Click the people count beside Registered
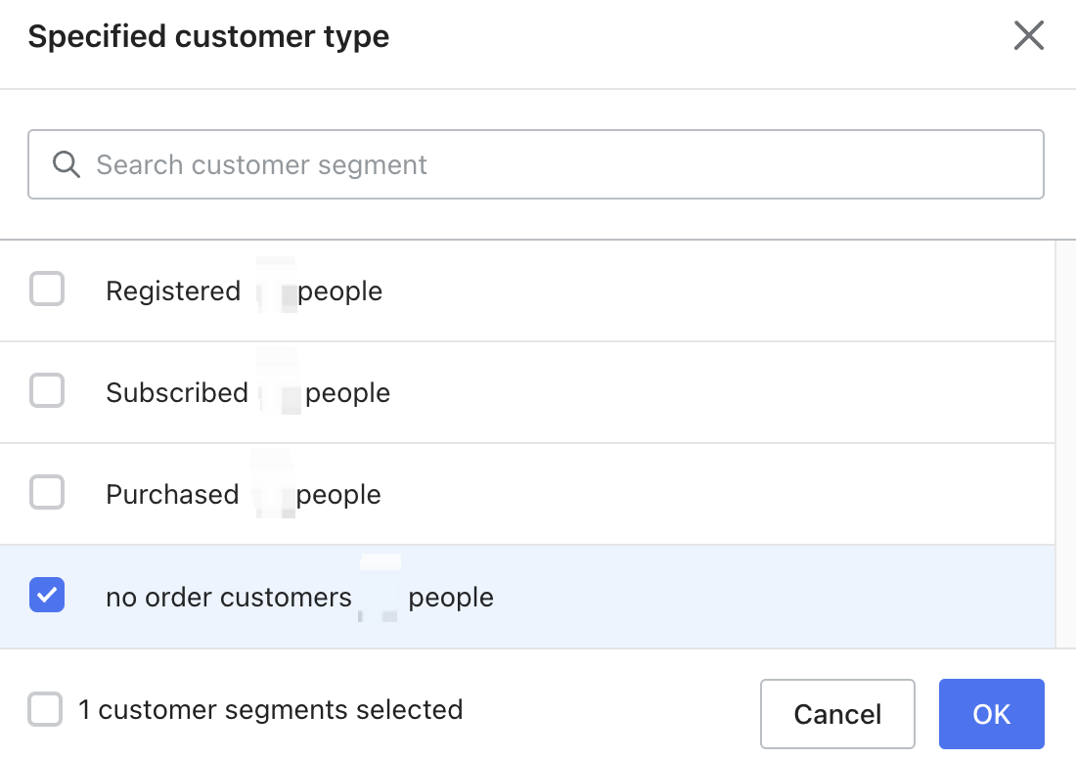 pyautogui.click(x=339, y=291)
